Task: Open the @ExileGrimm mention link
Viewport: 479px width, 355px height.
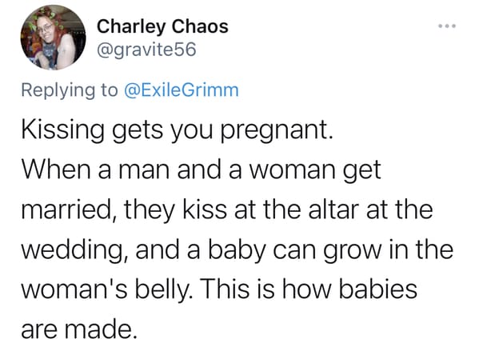Action: (182, 90)
